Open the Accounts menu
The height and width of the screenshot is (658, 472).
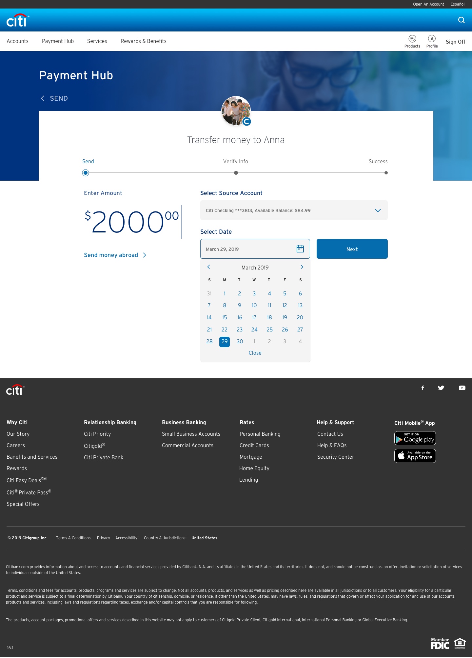click(x=18, y=41)
